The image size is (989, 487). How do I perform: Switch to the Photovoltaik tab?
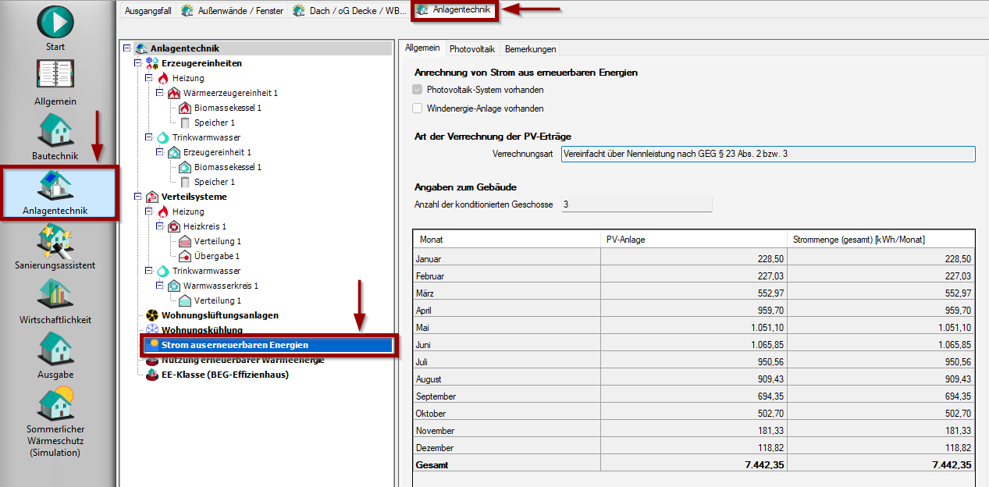[x=471, y=48]
